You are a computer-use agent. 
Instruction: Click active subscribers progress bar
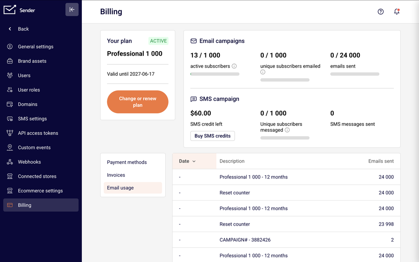(215, 74)
